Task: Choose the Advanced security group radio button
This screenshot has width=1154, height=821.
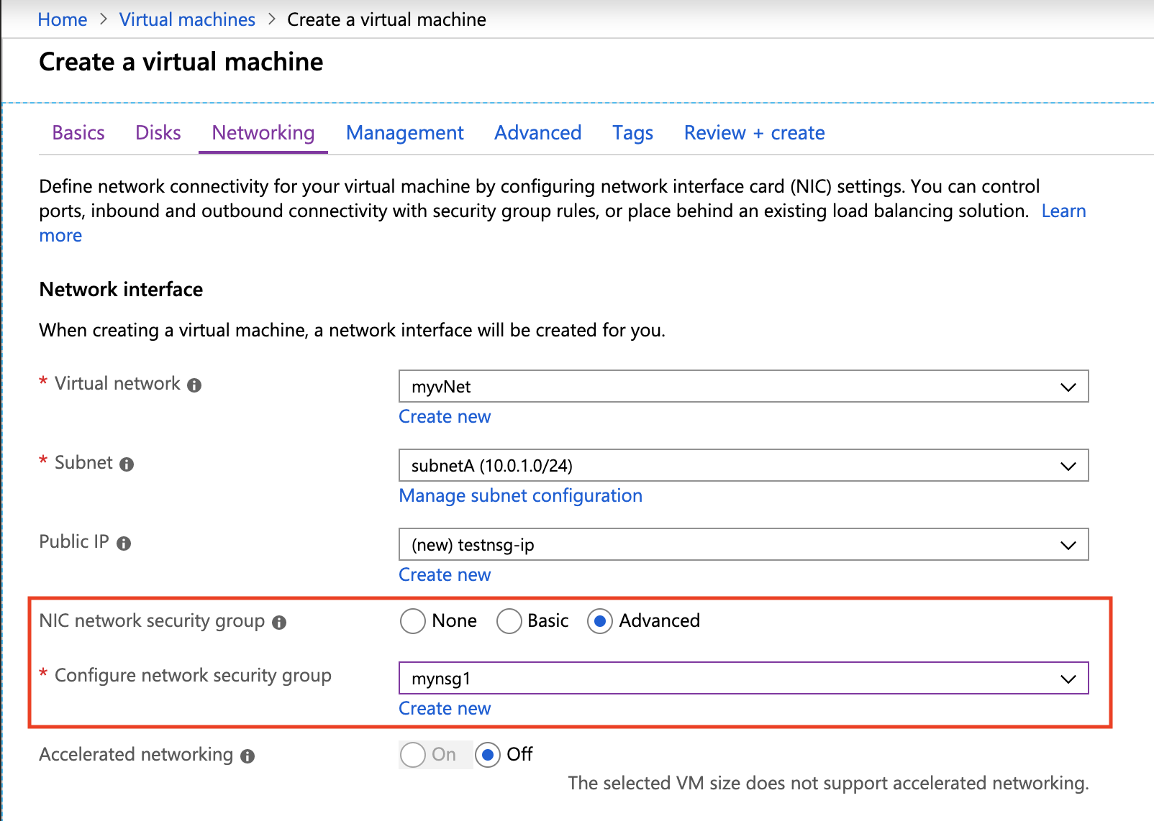Action: coord(600,621)
